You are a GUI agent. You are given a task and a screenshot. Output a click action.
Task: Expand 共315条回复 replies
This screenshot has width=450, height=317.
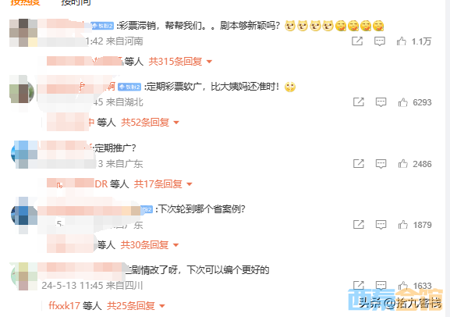[180, 62]
